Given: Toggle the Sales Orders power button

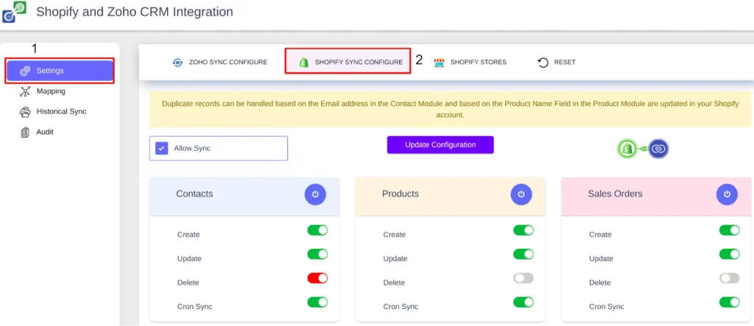Looking at the screenshot, I should [727, 194].
